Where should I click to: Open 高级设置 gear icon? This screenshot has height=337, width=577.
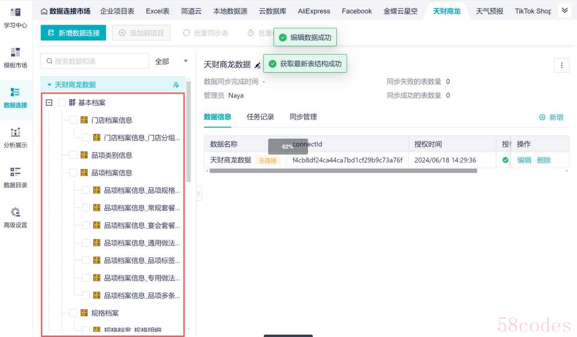(16, 212)
